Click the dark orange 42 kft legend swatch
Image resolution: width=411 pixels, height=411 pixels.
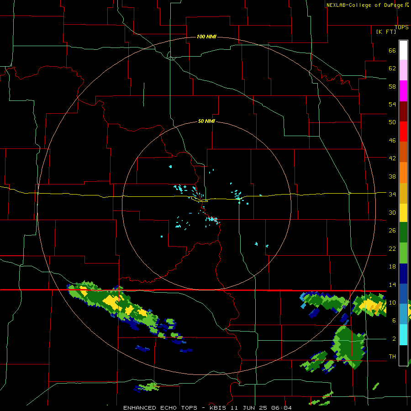[x=403, y=152]
